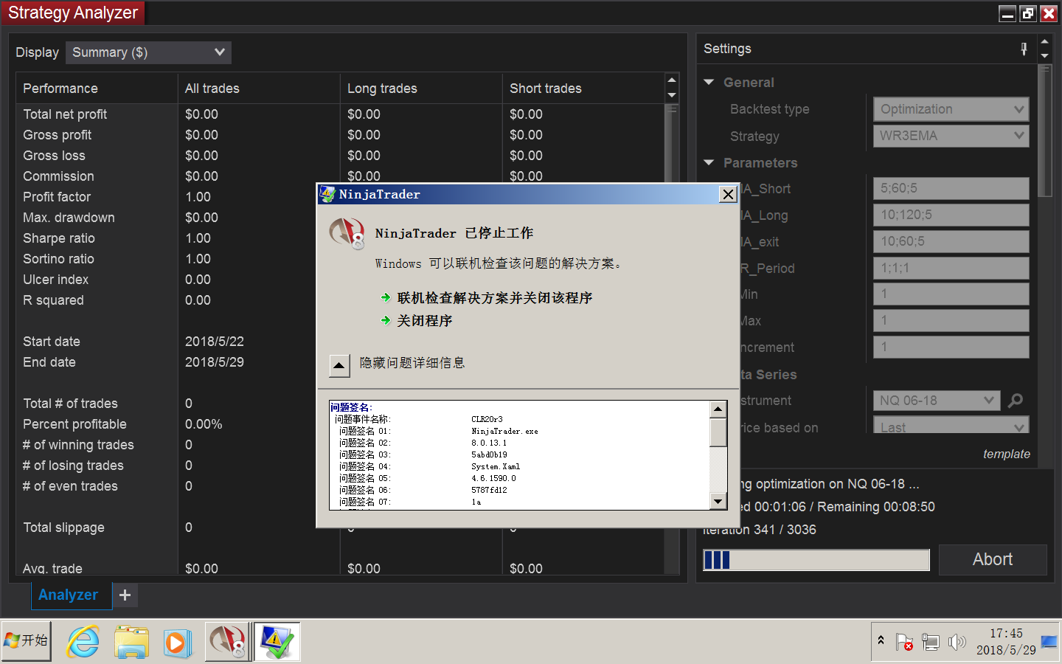Select the Total net profit row label

65,114
